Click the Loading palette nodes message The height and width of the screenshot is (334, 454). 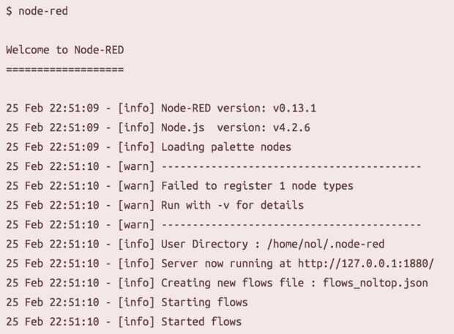[226, 146]
